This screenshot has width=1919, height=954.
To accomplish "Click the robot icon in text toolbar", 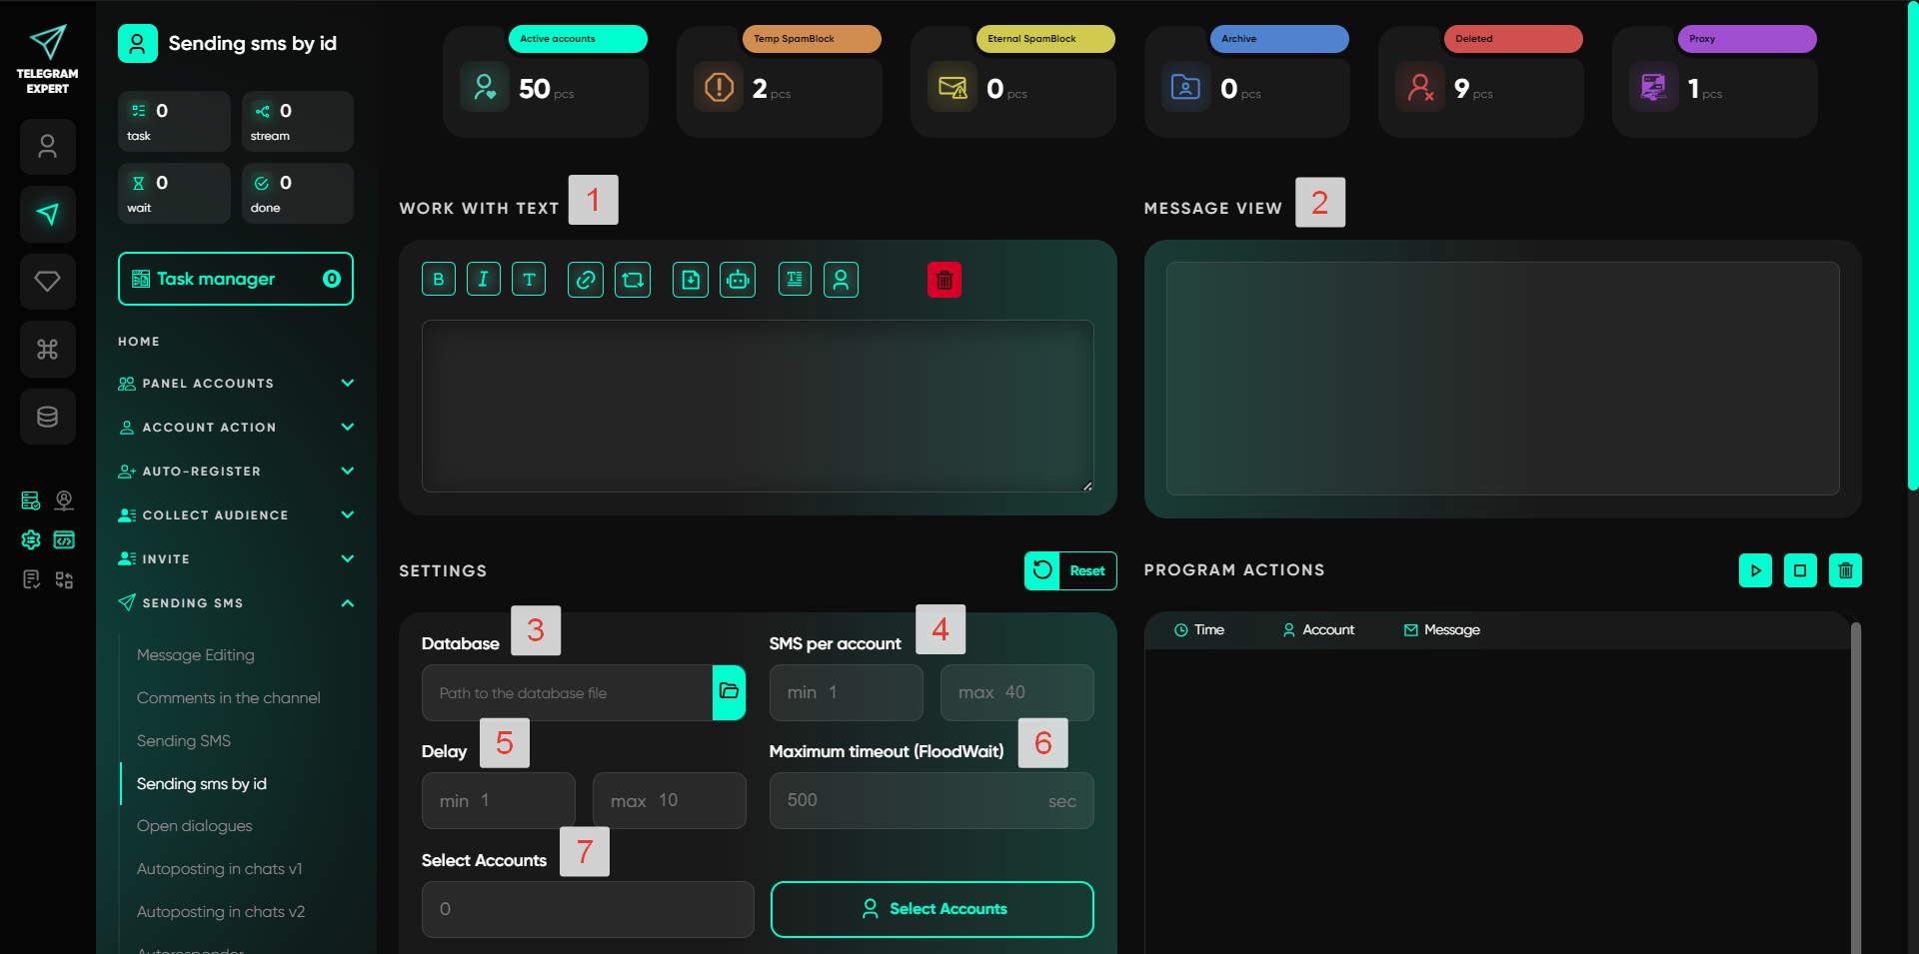I will tap(738, 280).
